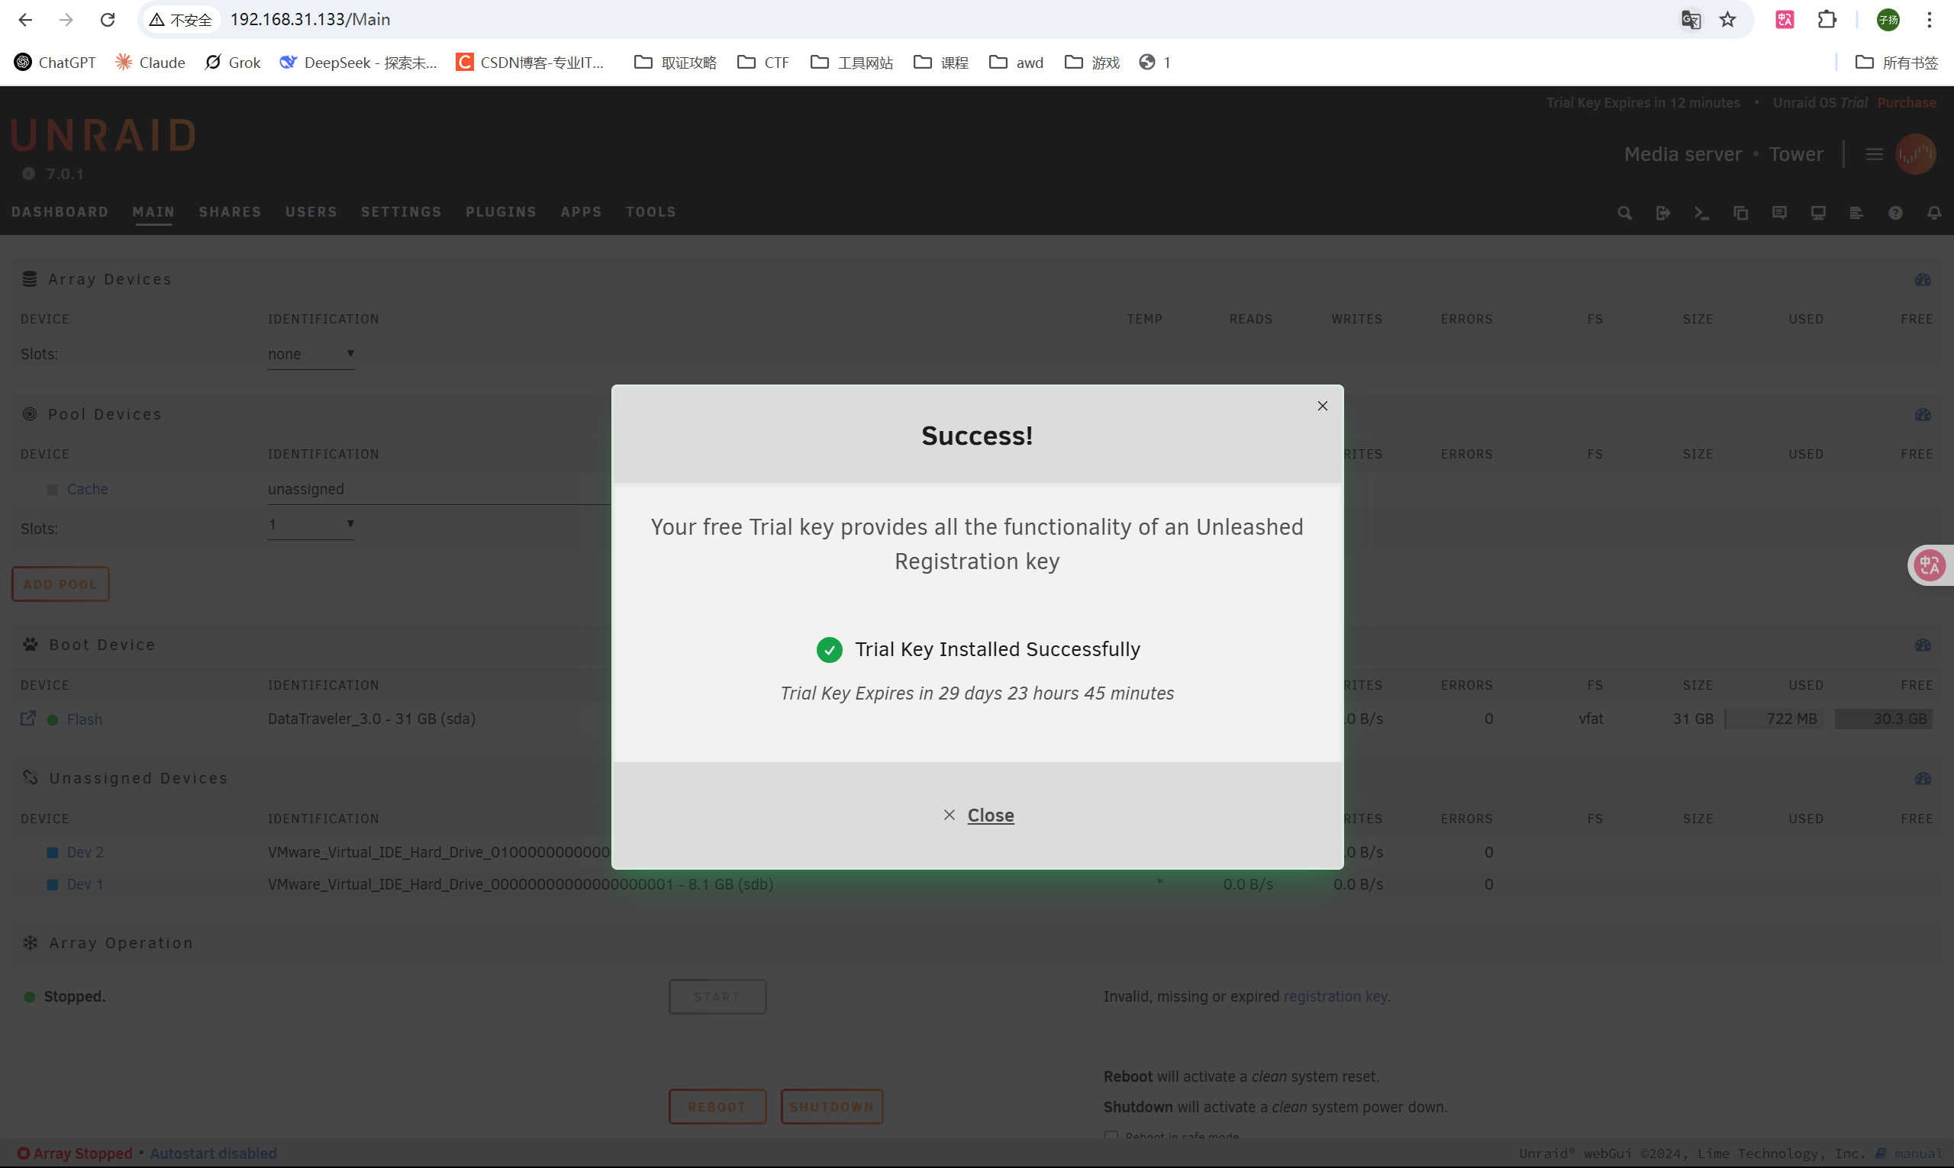
Task: Click the Boot Device toggle view icon
Action: pos(1923,645)
